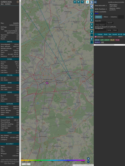The image size is (125, 166).
Task: Click the AIS legend label
Action: [x=102, y=42]
